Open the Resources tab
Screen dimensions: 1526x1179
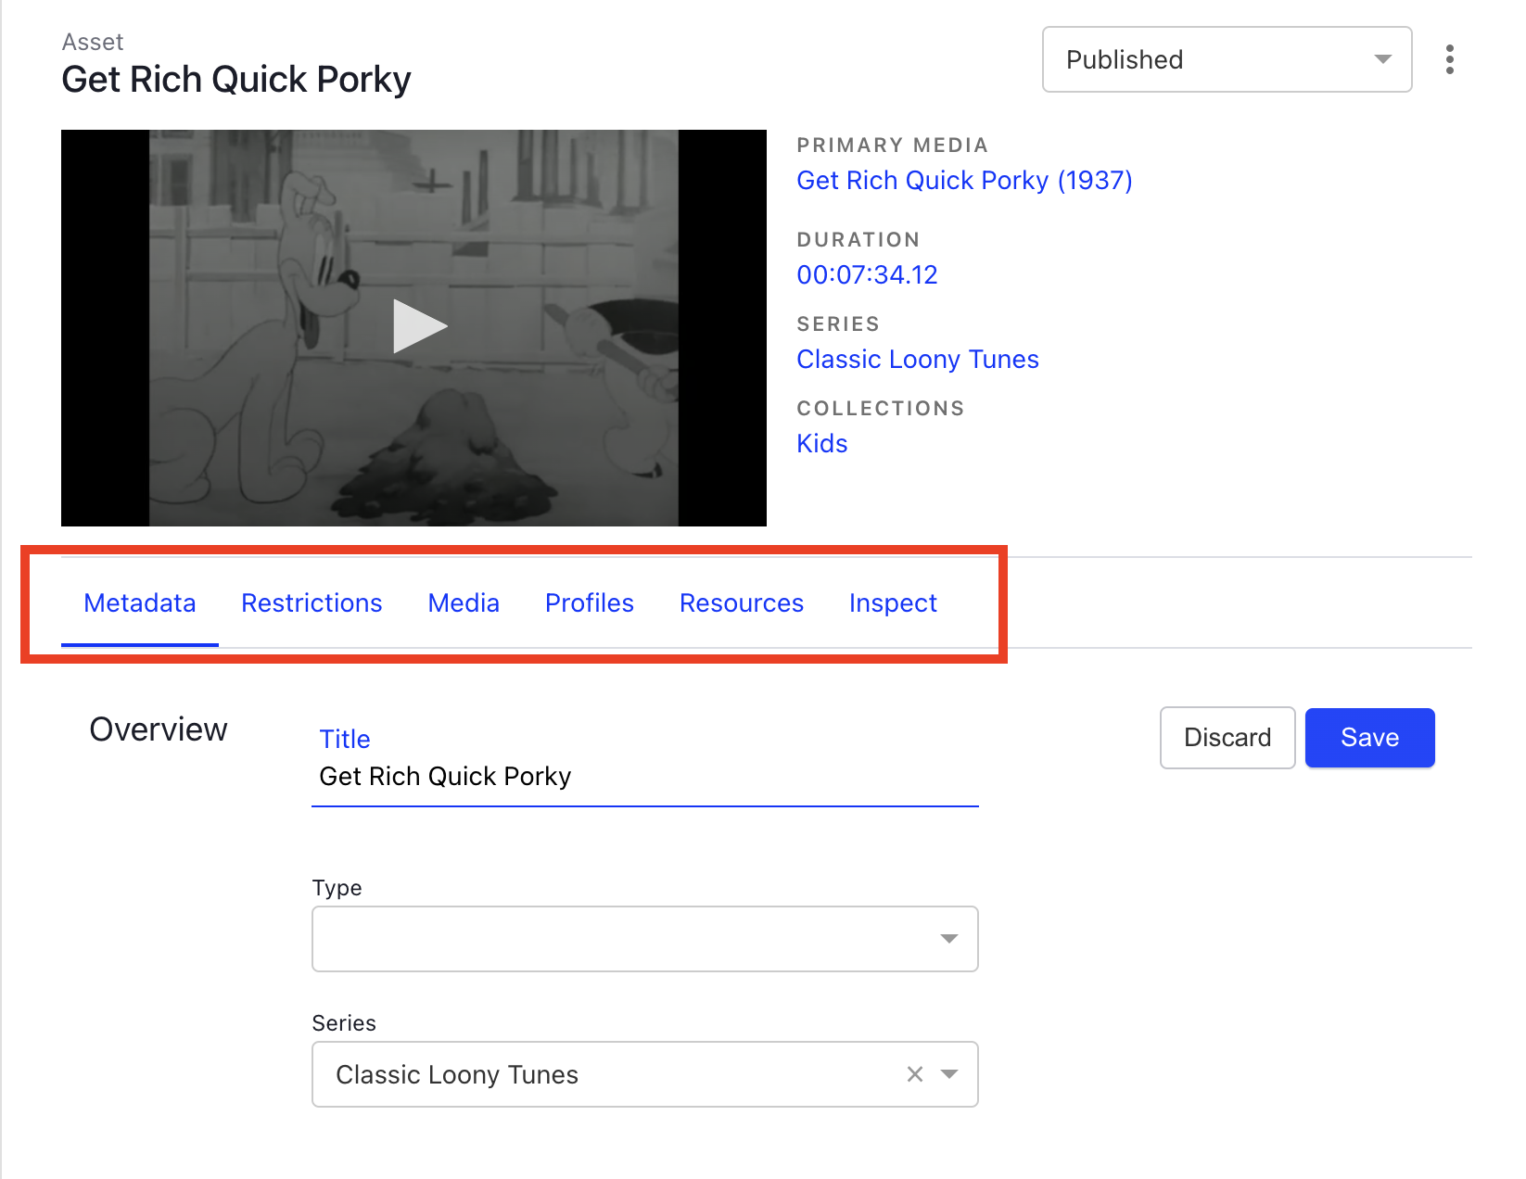(742, 603)
